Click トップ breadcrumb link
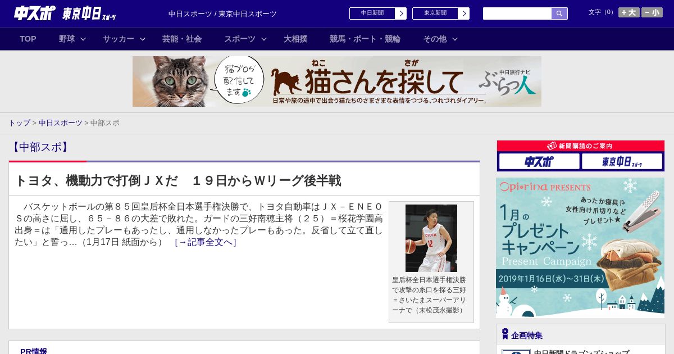674x354 pixels. pos(19,123)
